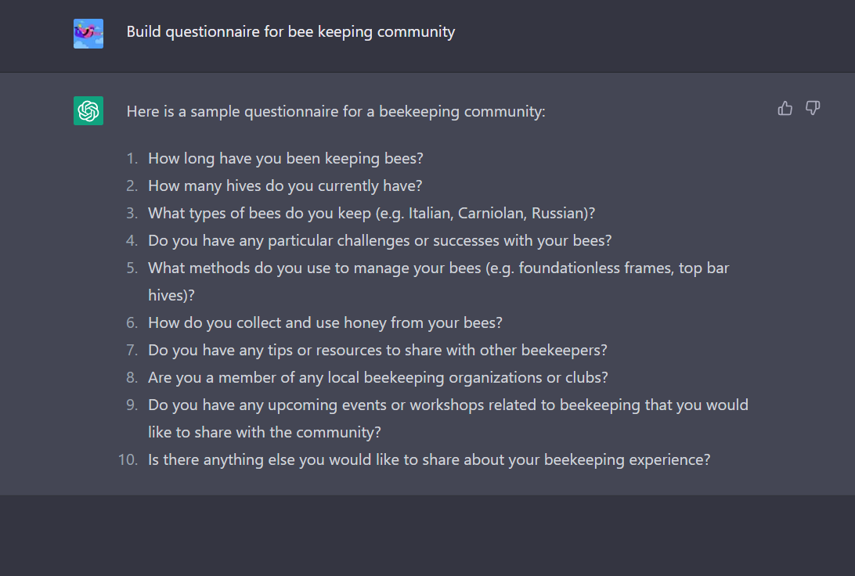This screenshot has height=576, width=855.
Task: Click the list number '1.' marker
Action: (x=131, y=157)
